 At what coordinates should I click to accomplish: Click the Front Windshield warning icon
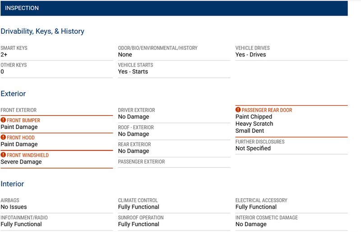pyautogui.click(x=3, y=155)
